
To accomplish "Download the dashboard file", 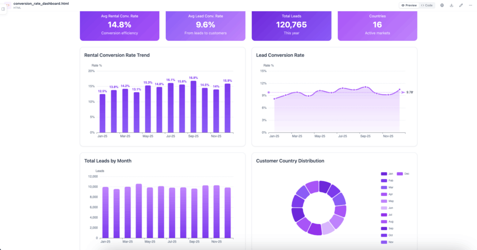I will pos(451,5).
